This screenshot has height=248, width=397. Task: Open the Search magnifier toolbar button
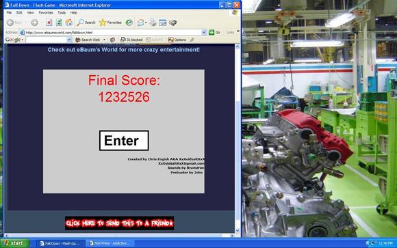[x=86, y=23]
